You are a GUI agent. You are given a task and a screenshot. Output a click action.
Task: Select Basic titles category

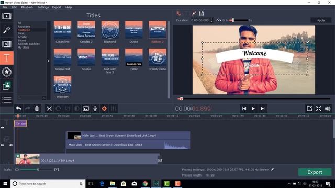tap(21, 33)
